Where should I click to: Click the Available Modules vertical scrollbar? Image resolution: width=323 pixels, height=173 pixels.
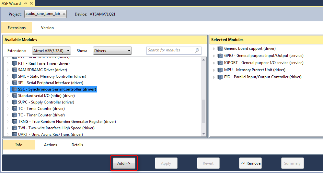pos(204,110)
